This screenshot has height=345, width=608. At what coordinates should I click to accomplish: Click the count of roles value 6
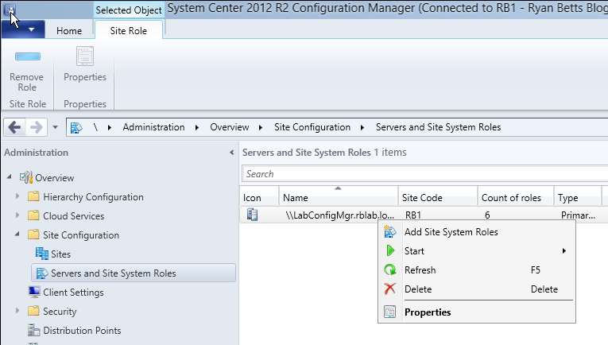pyautogui.click(x=487, y=215)
